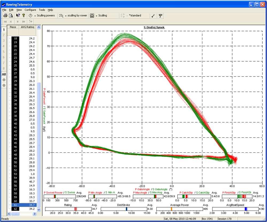Image resolution: width=267 pixels, height=222 pixels.
Task: Open the Edit menu
Action: coord(11,10)
